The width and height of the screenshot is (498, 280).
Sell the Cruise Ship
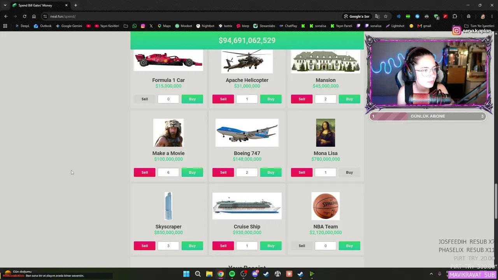click(x=223, y=246)
